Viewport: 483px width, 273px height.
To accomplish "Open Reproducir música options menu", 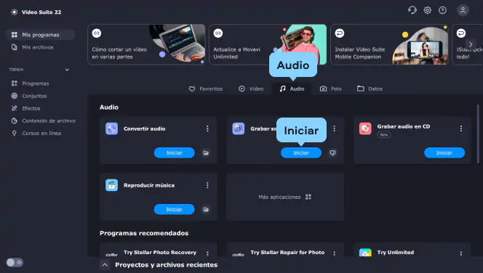I will (207, 185).
